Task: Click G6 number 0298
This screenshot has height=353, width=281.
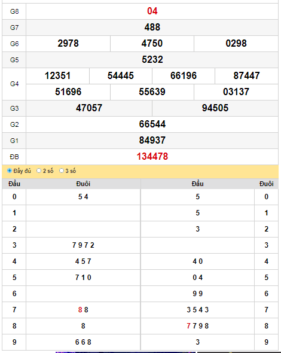Action: coord(236,44)
